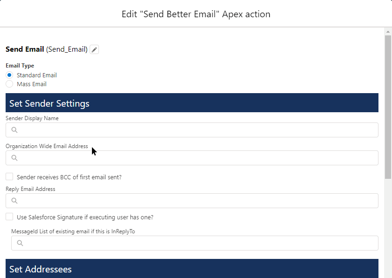Click the search icon in Sender Display Name

tap(14, 129)
